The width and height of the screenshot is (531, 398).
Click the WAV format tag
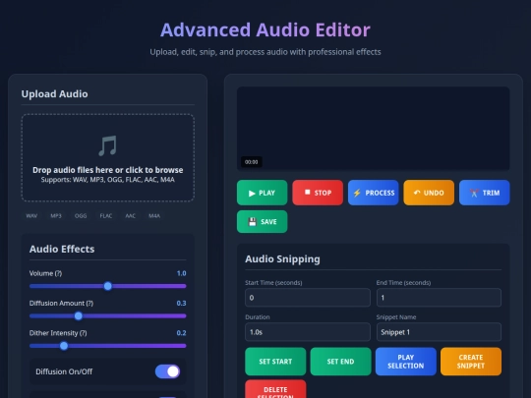tap(31, 216)
